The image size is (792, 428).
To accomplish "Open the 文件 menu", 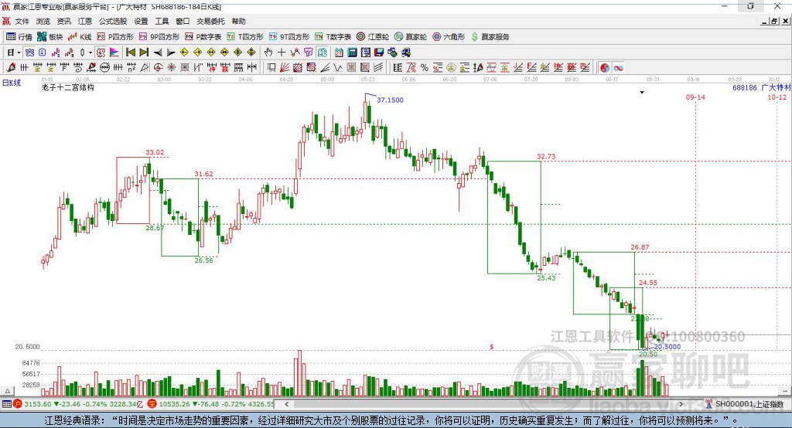I will click(22, 21).
